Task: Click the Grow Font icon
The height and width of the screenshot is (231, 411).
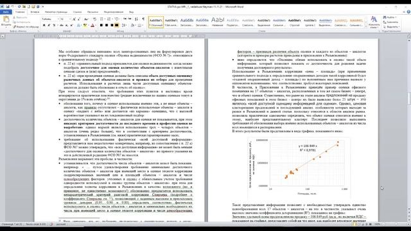Action: coord(74,19)
